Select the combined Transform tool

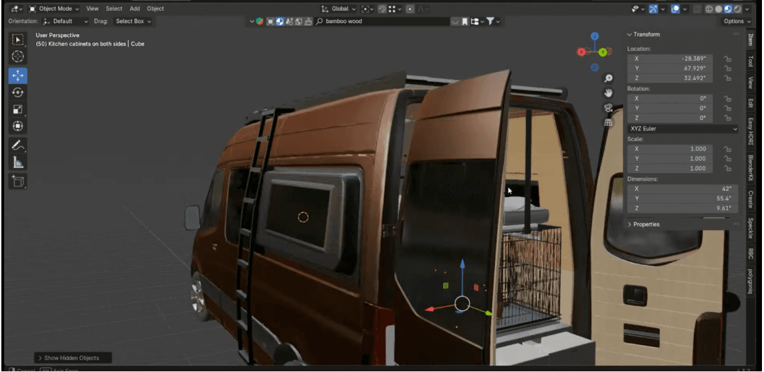tap(18, 126)
